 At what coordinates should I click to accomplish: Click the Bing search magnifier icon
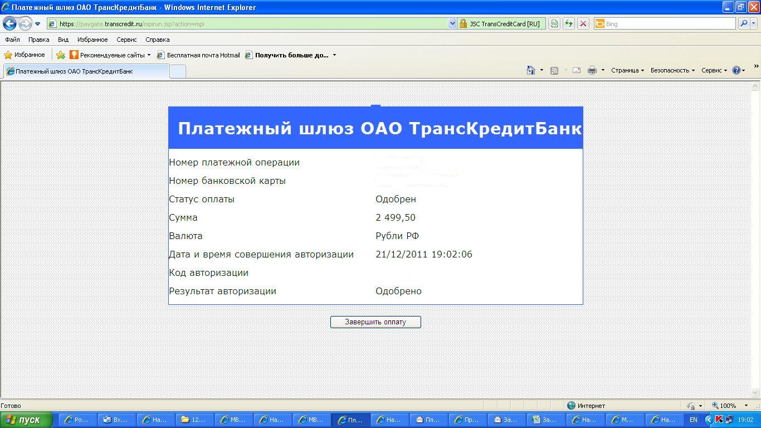[x=743, y=23]
